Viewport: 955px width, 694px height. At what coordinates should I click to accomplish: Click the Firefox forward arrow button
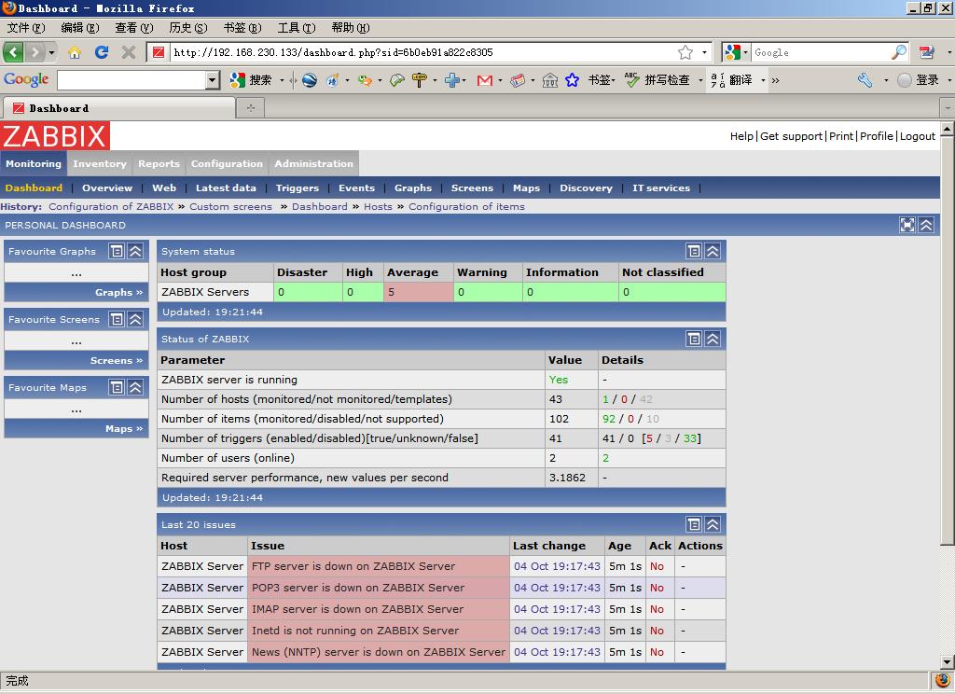(x=35, y=52)
